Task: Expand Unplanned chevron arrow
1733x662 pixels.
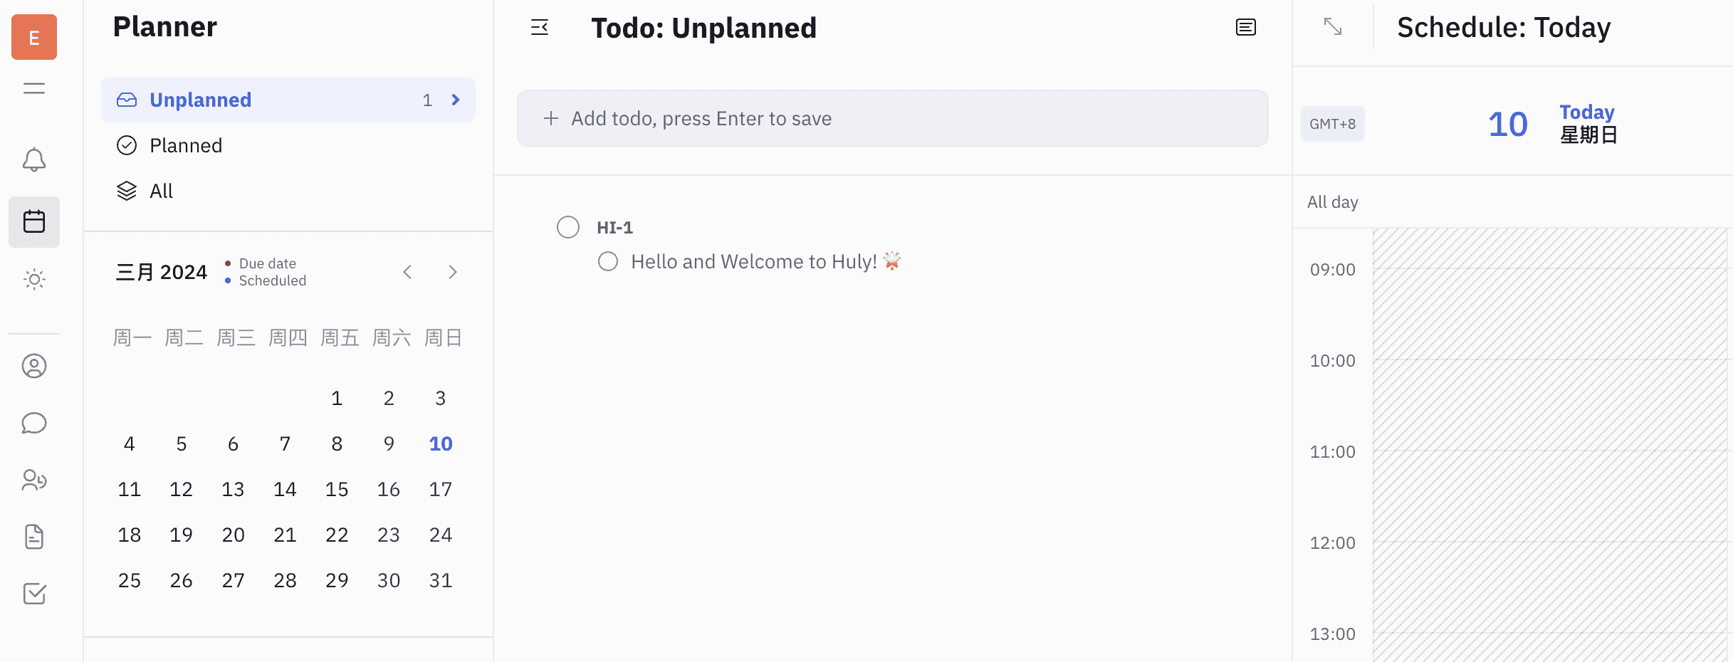Action: [x=456, y=100]
